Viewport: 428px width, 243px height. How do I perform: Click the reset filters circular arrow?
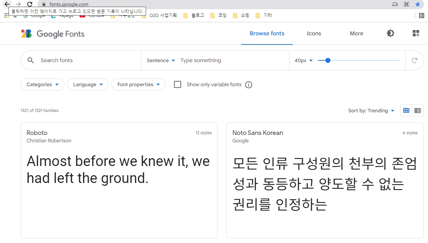415,60
